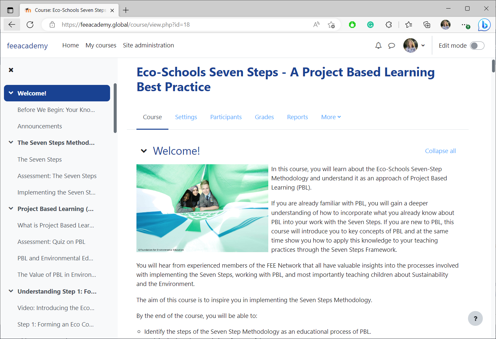The height and width of the screenshot is (339, 496).
Task: Go back using browser back arrow
Action: (12, 25)
